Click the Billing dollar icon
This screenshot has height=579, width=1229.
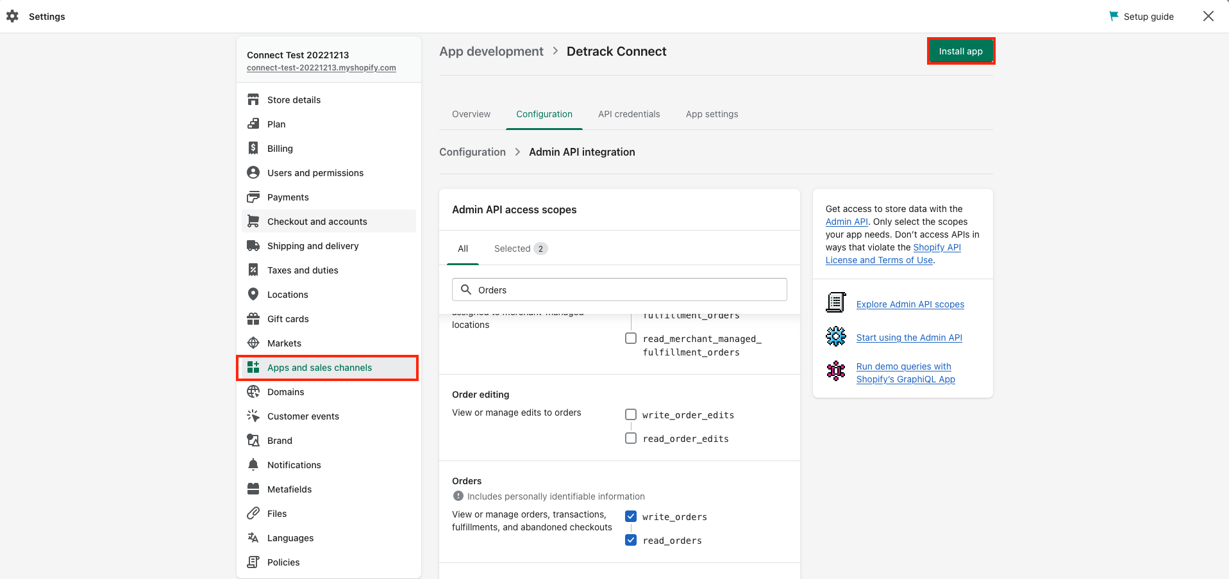click(x=253, y=149)
